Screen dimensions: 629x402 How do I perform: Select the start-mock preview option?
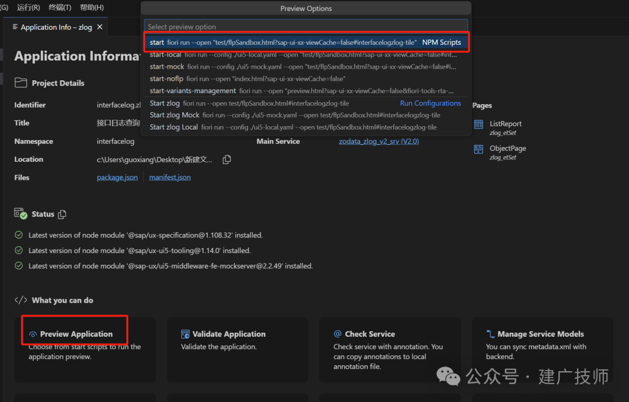pyautogui.click(x=306, y=66)
